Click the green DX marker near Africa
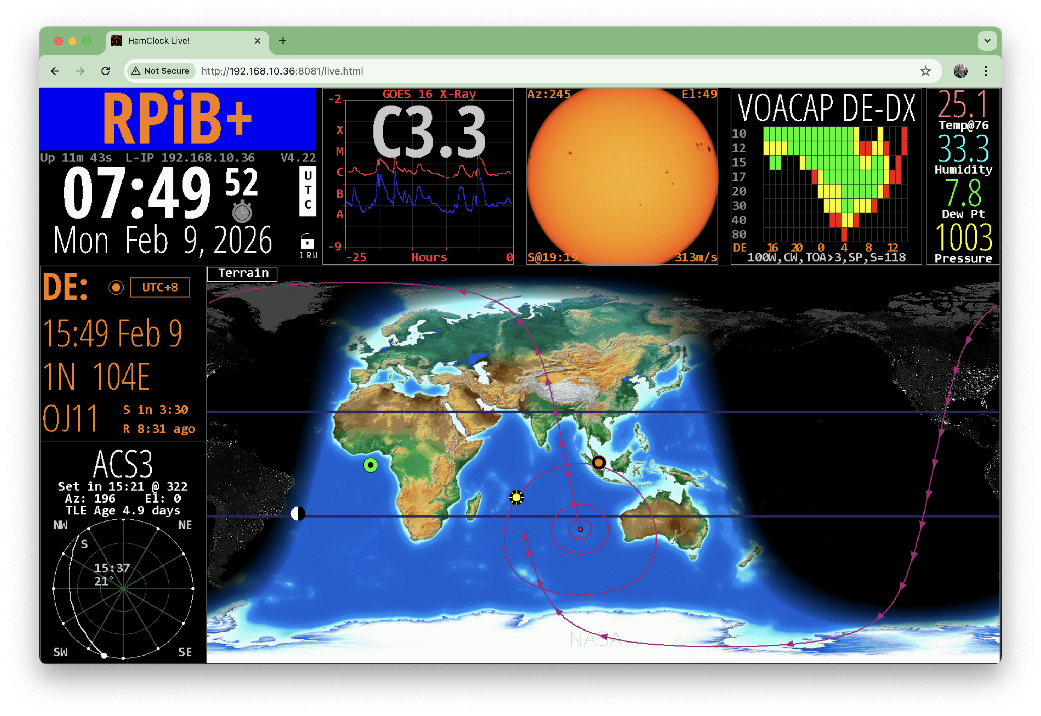The width and height of the screenshot is (1041, 716). pos(370,465)
